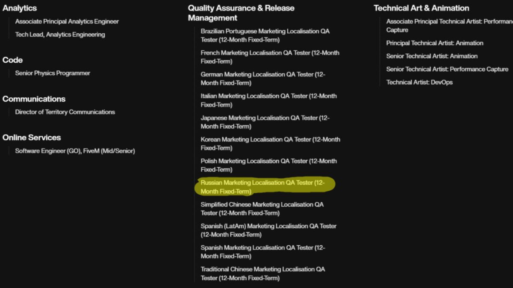Click Tech Lead, Analytics Engineering listing
Image resolution: width=513 pixels, height=288 pixels.
(x=60, y=35)
